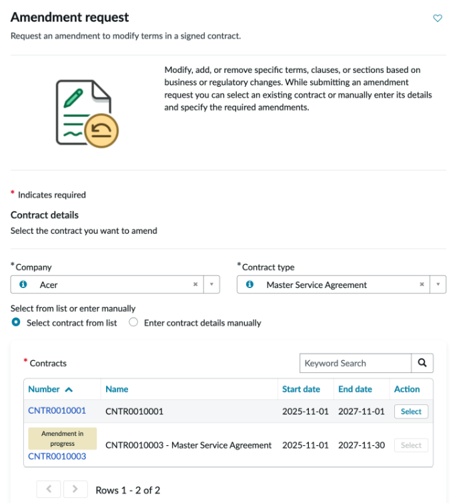Click the info icon in Contract type field
Image resolution: width=459 pixels, height=504 pixels.
tap(250, 285)
